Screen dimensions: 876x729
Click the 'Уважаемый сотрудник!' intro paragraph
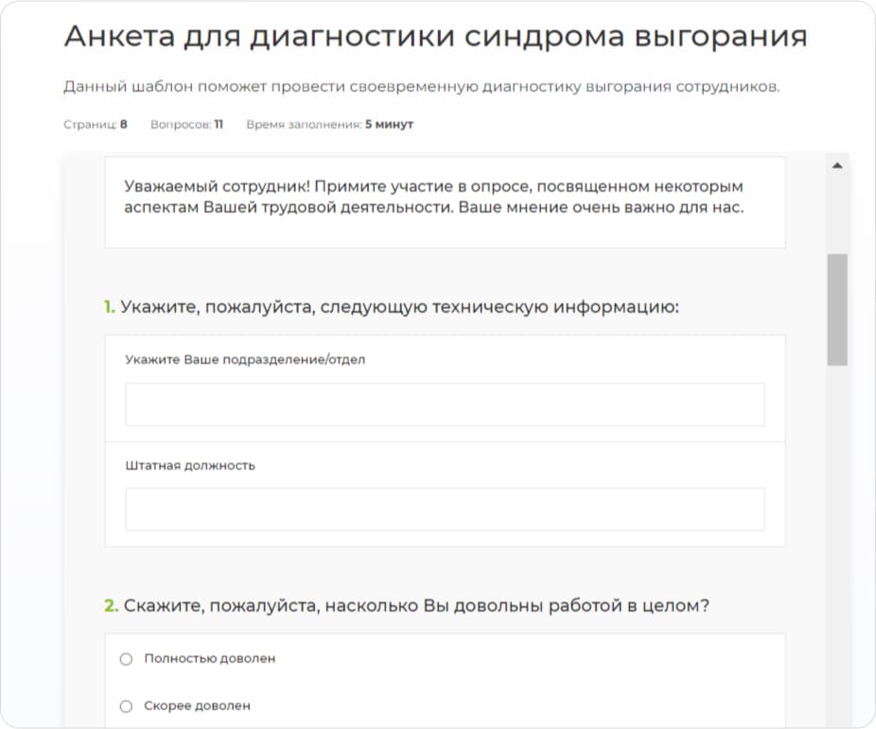coord(433,197)
